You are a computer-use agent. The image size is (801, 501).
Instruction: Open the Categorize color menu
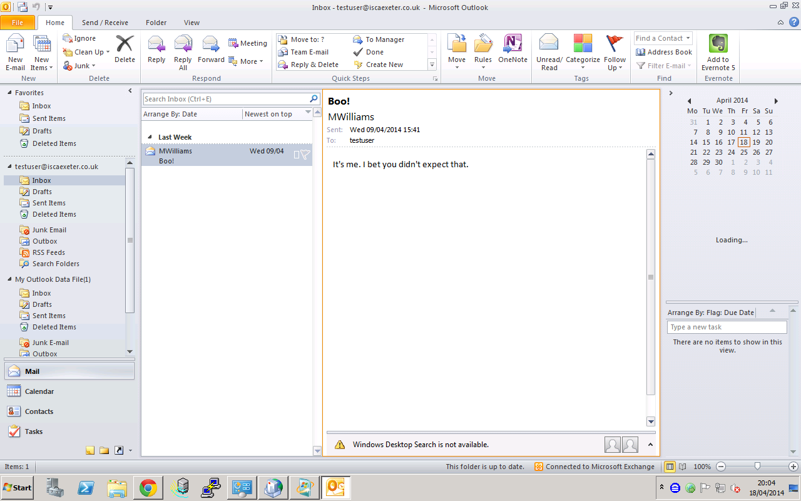583,53
